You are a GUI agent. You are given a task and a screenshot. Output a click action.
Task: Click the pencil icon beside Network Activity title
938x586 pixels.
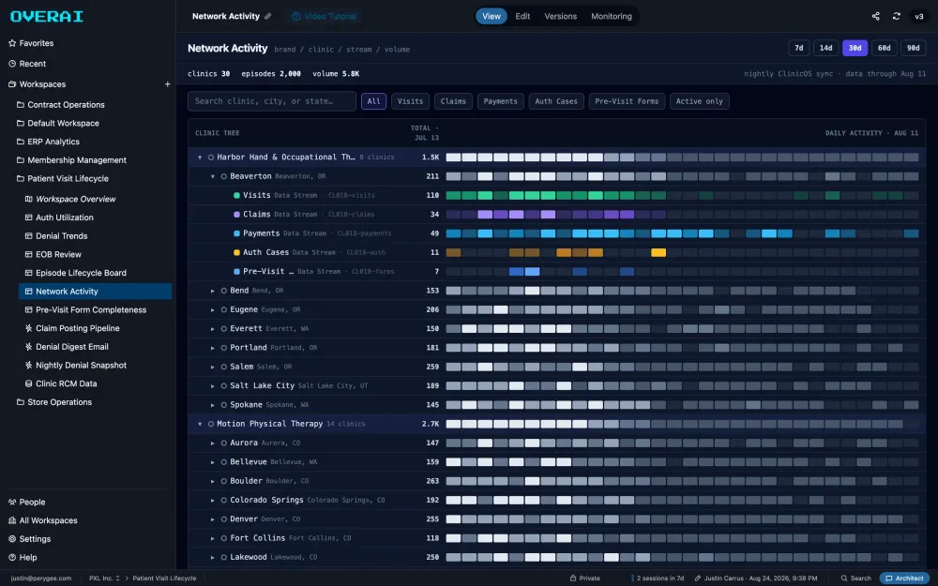[x=268, y=16]
